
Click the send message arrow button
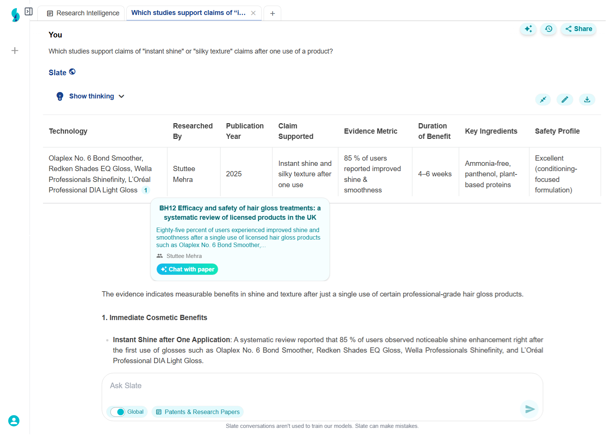(x=529, y=409)
